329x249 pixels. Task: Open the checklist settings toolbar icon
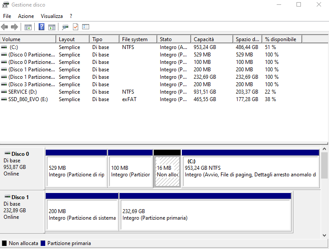click(86, 27)
